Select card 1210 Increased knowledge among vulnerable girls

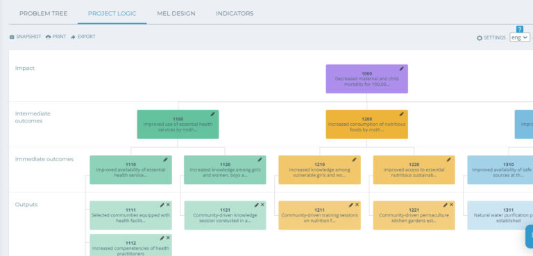point(319,170)
